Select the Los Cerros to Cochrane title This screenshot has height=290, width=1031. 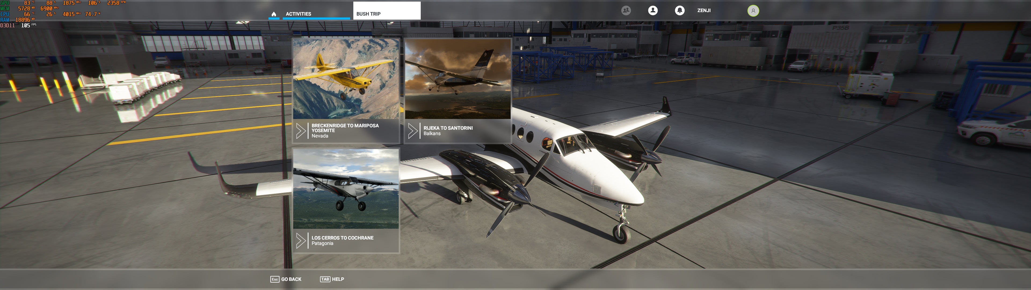pyautogui.click(x=342, y=238)
